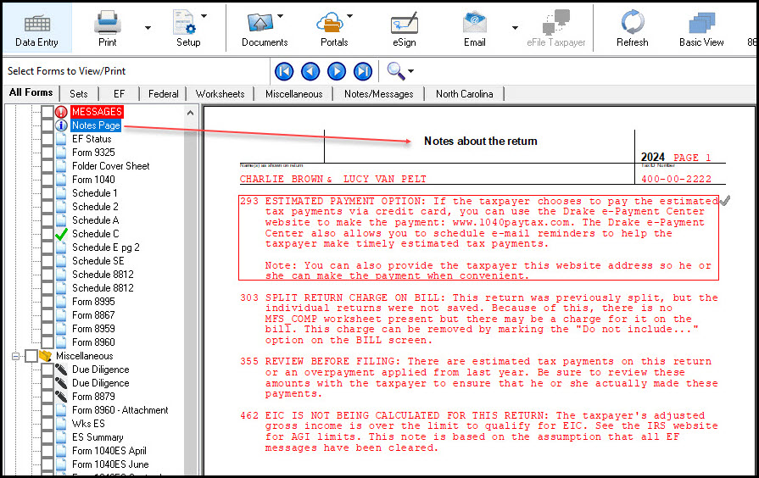Click the Refresh icon

pos(632,22)
